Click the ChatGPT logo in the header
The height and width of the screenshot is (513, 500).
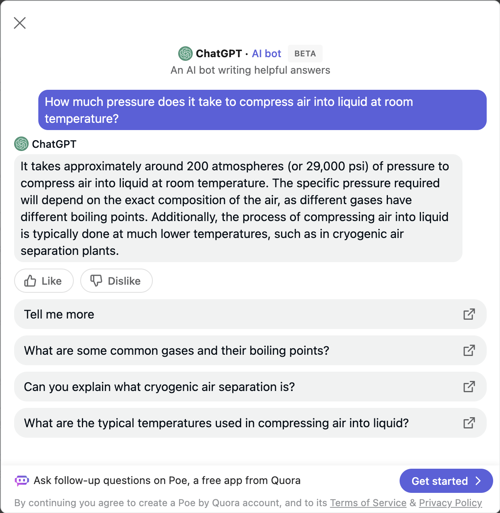click(x=185, y=54)
